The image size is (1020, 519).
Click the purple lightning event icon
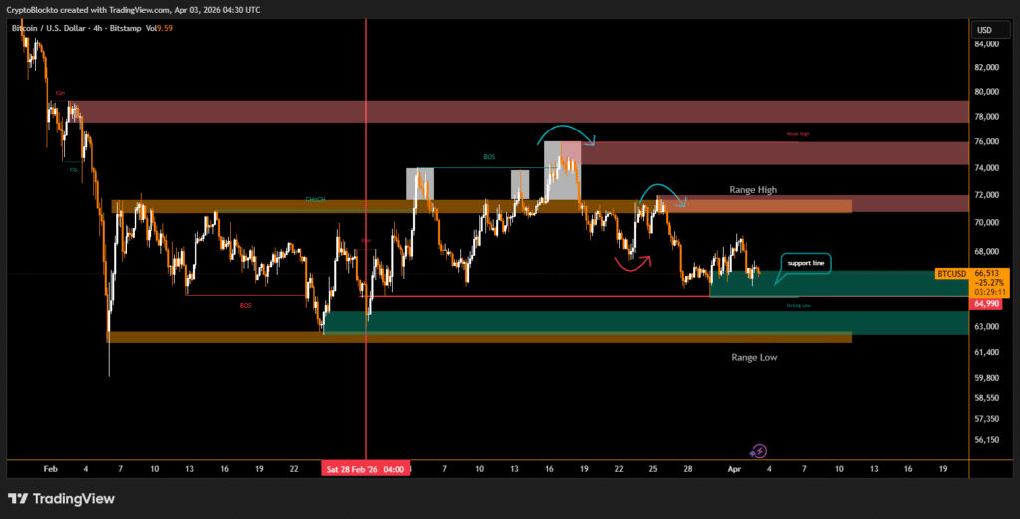758,450
